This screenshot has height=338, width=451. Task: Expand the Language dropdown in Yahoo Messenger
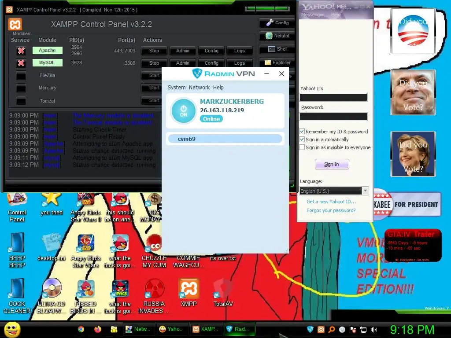(x=365, y=191)
